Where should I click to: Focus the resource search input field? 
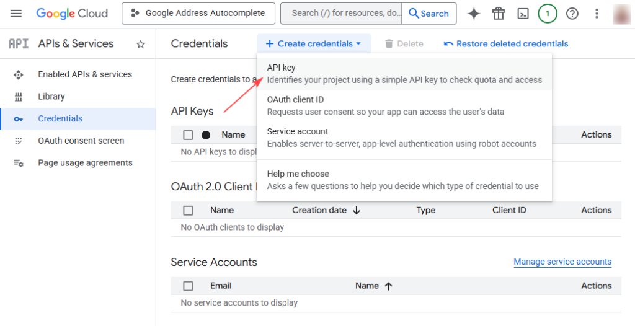pos(341,13)
